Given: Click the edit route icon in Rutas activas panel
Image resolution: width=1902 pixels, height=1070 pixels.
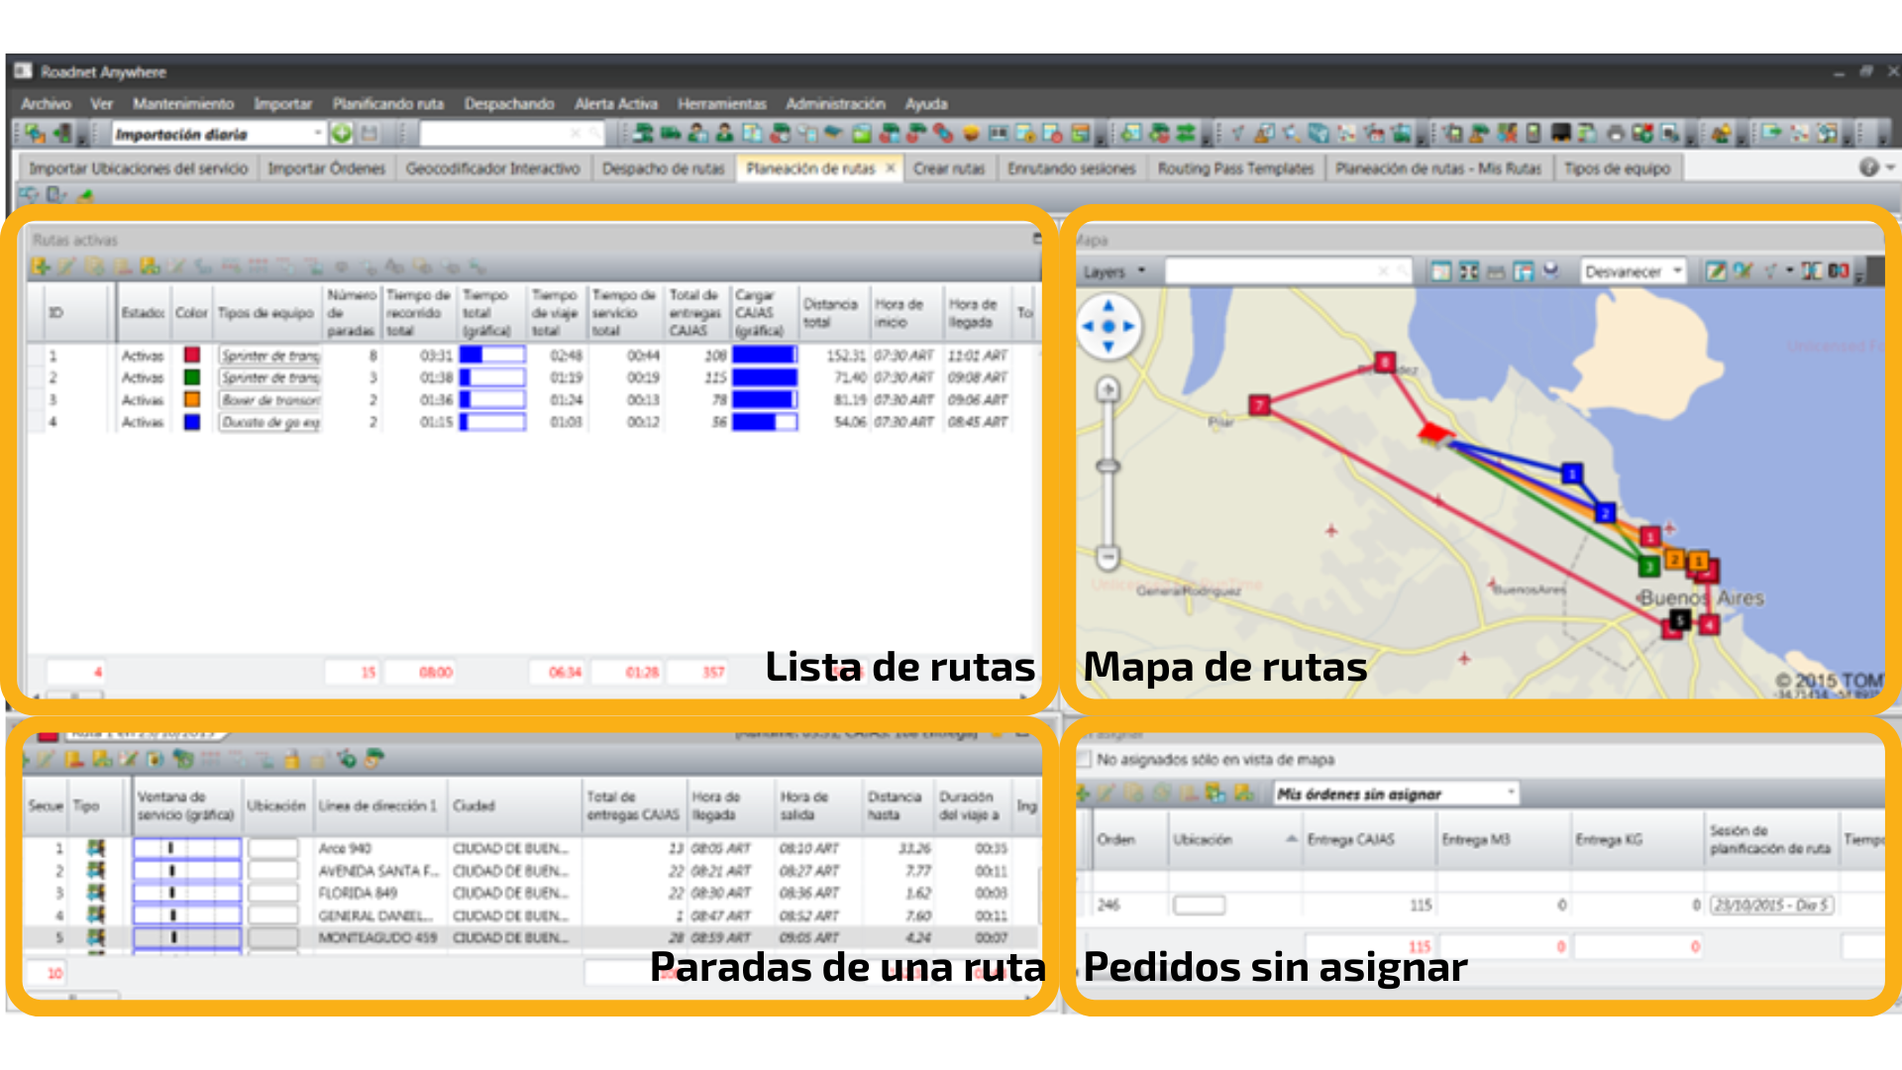Looking at the screenshot, I should point(66,267).
